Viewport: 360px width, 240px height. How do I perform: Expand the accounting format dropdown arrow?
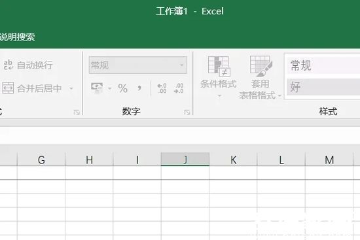point(109,88)
